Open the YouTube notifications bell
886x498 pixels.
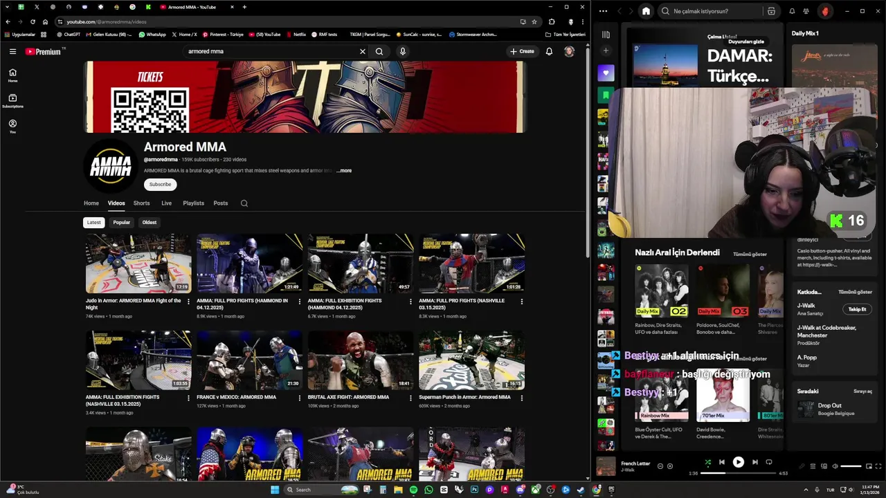[x=549, y=51]
